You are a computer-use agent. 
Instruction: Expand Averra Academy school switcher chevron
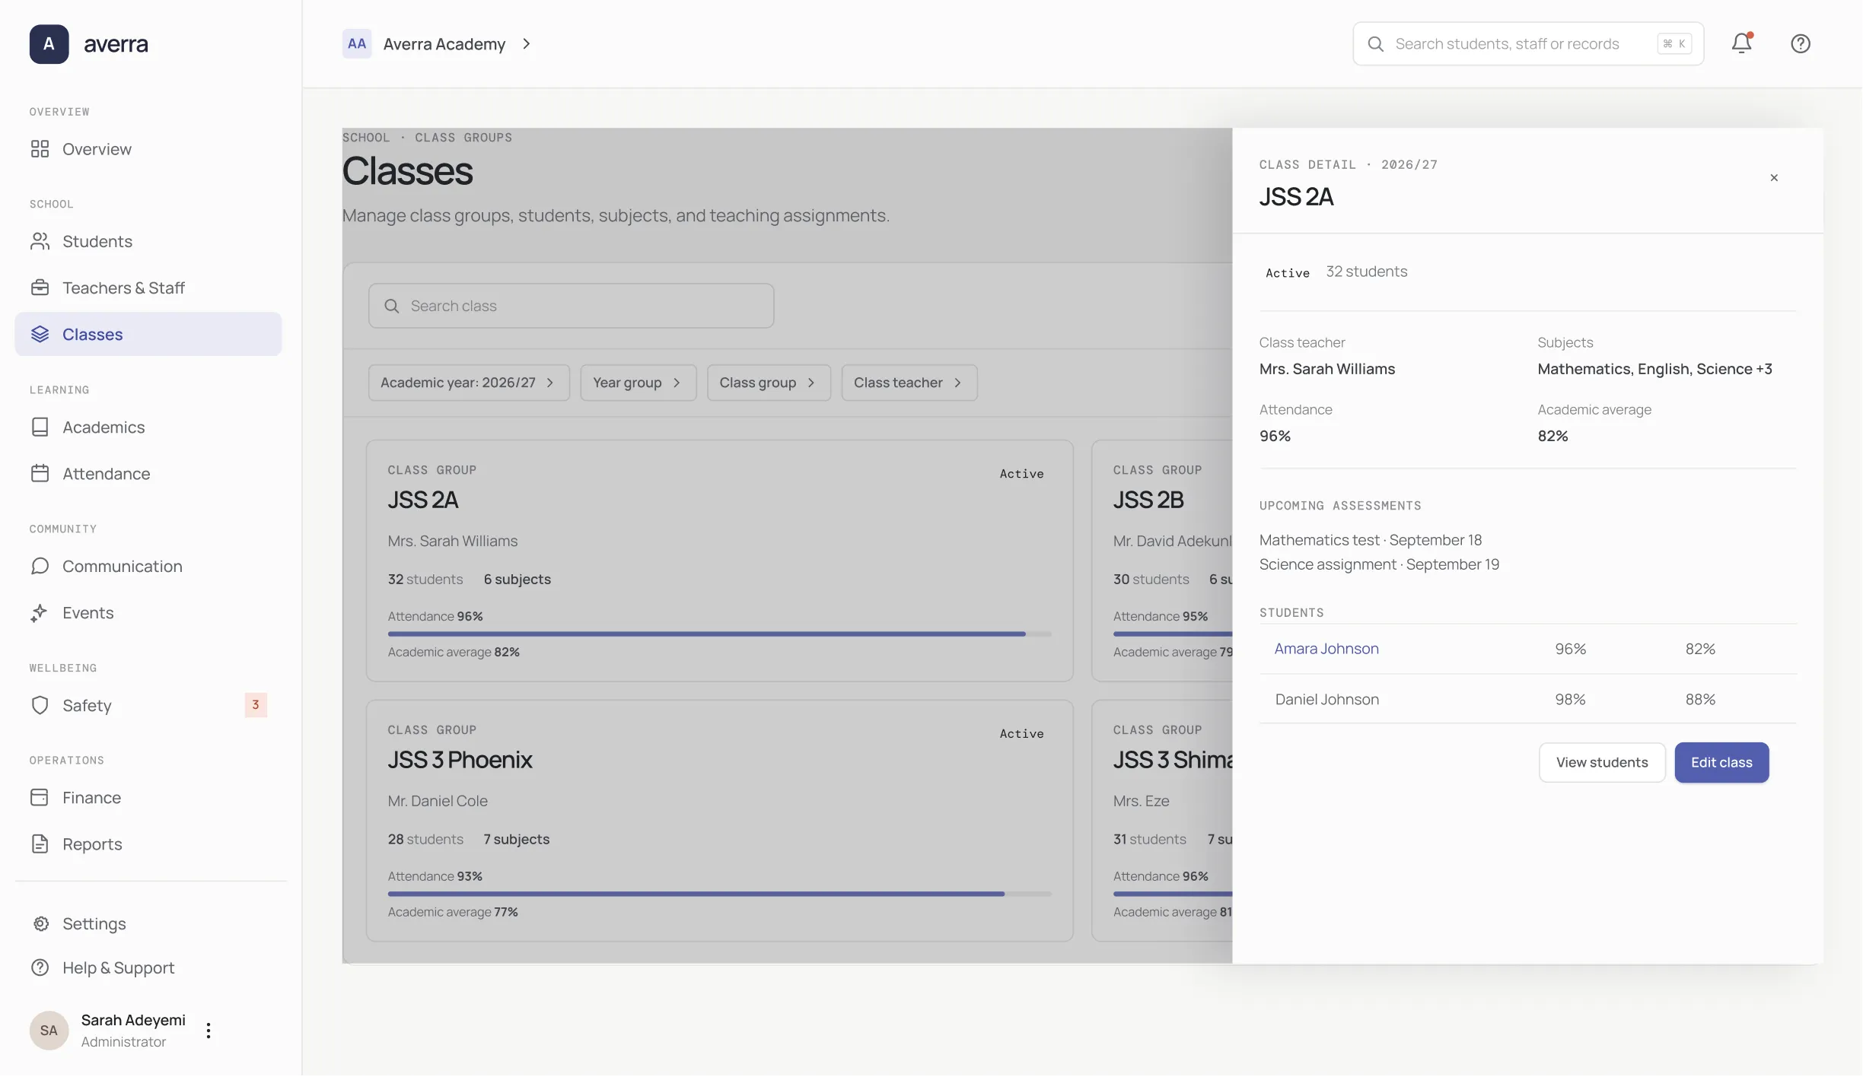[526, 44]
